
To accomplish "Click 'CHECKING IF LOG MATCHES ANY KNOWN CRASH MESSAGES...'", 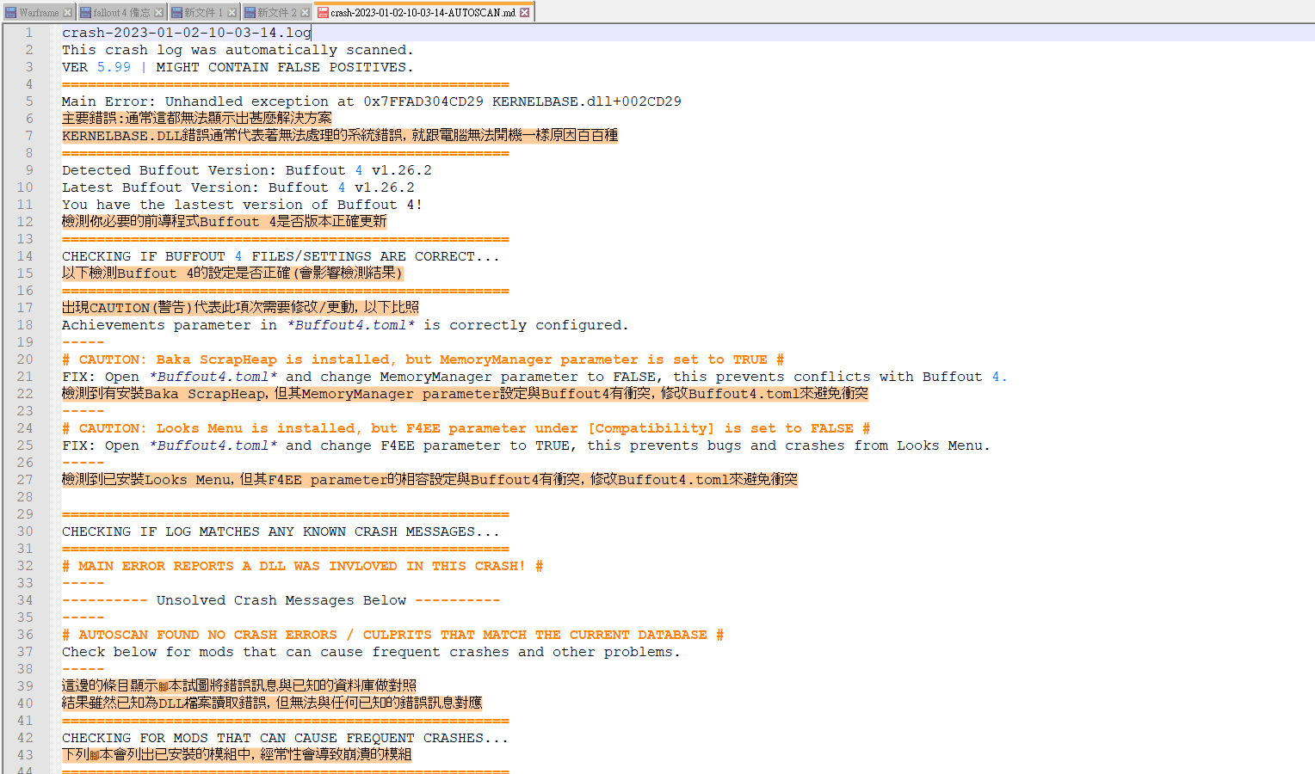I will point(281,531).
